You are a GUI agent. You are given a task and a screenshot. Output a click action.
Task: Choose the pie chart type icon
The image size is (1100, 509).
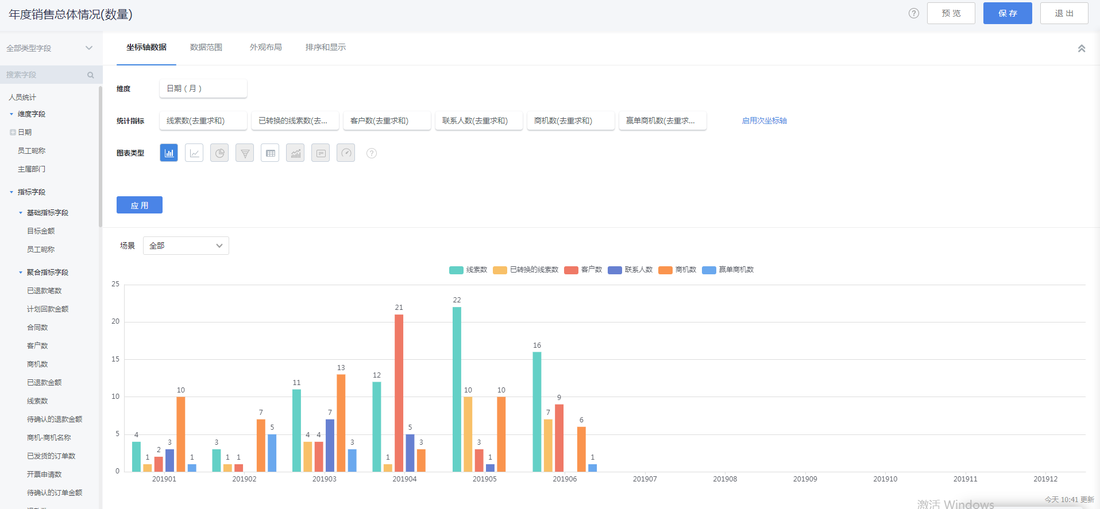219,153
